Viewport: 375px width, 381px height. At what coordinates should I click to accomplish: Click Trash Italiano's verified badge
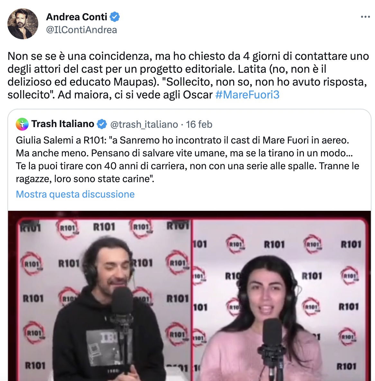(x=102, y=124)
